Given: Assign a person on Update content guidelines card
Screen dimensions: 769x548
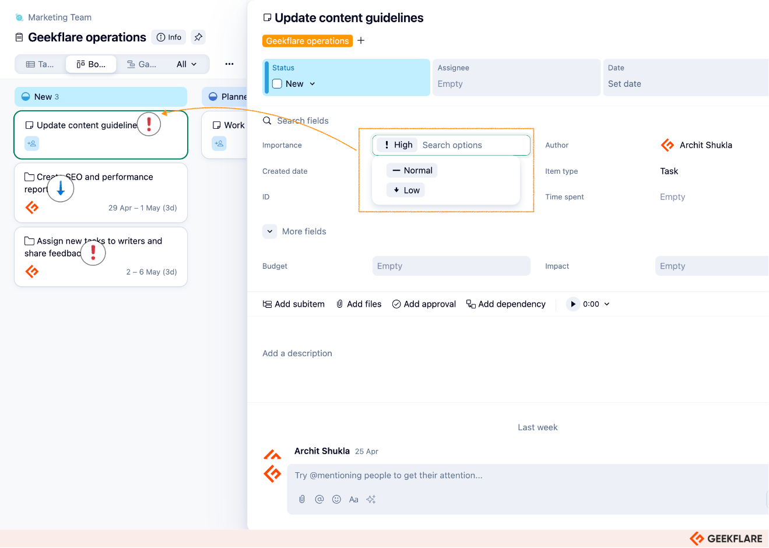Looking at the screenshot, I should point(32,143).
